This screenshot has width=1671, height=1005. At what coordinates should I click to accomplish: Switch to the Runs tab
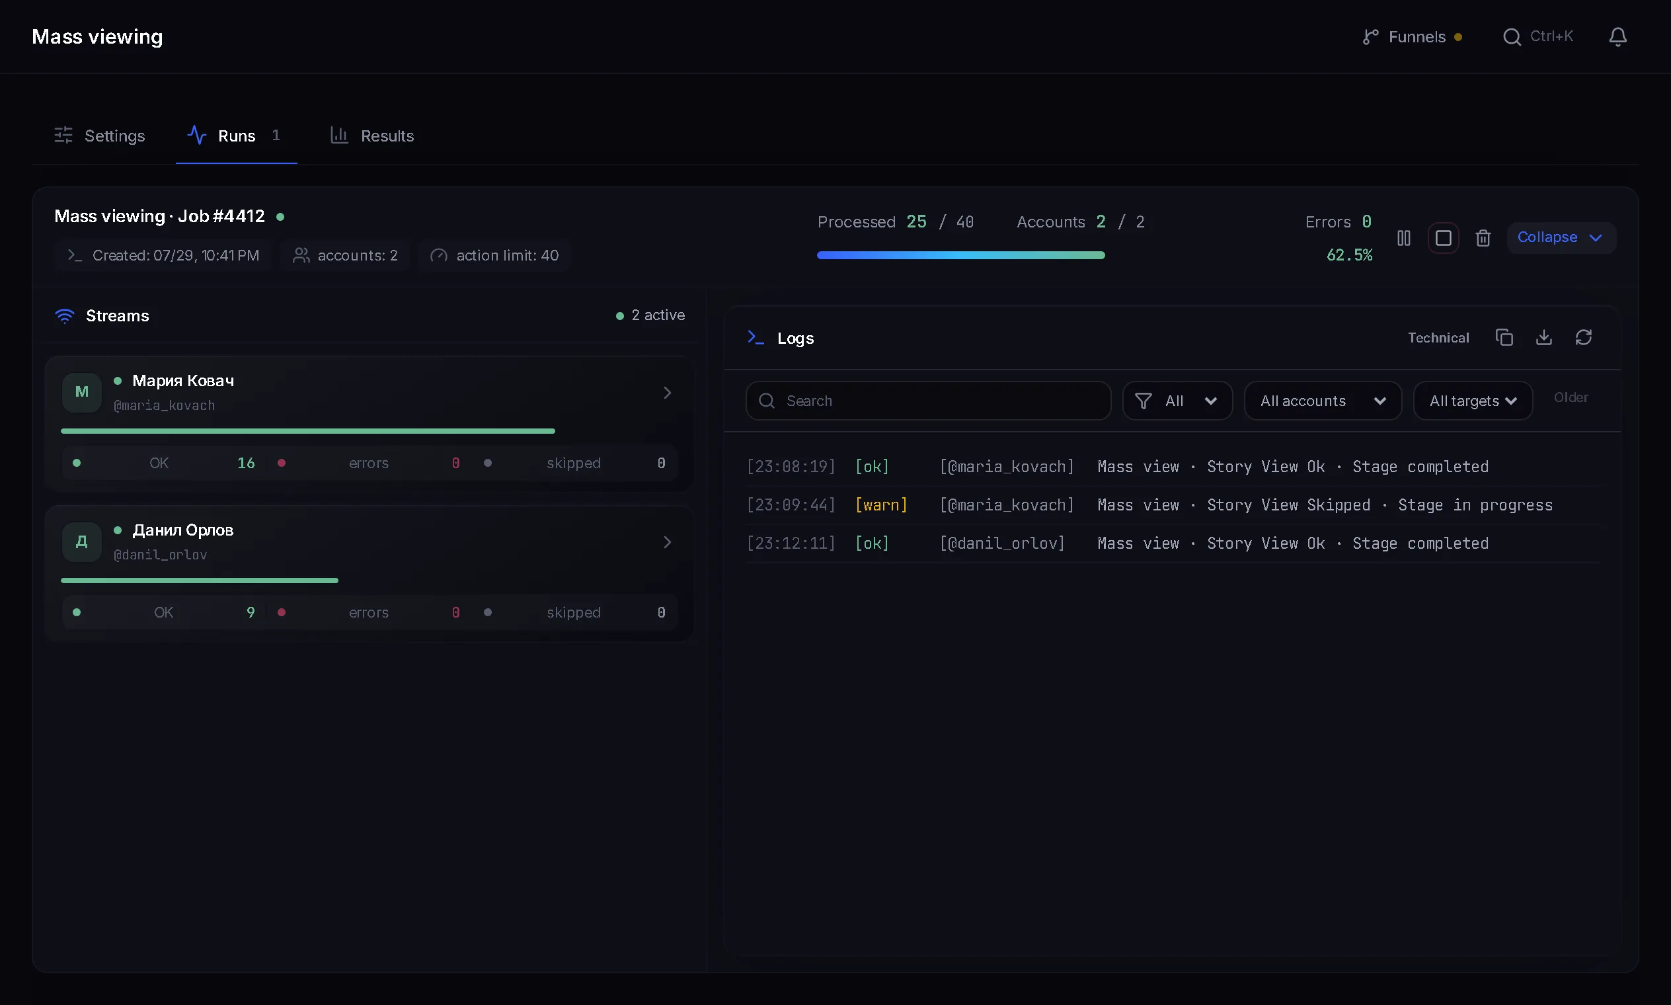(x=235, y=136)
